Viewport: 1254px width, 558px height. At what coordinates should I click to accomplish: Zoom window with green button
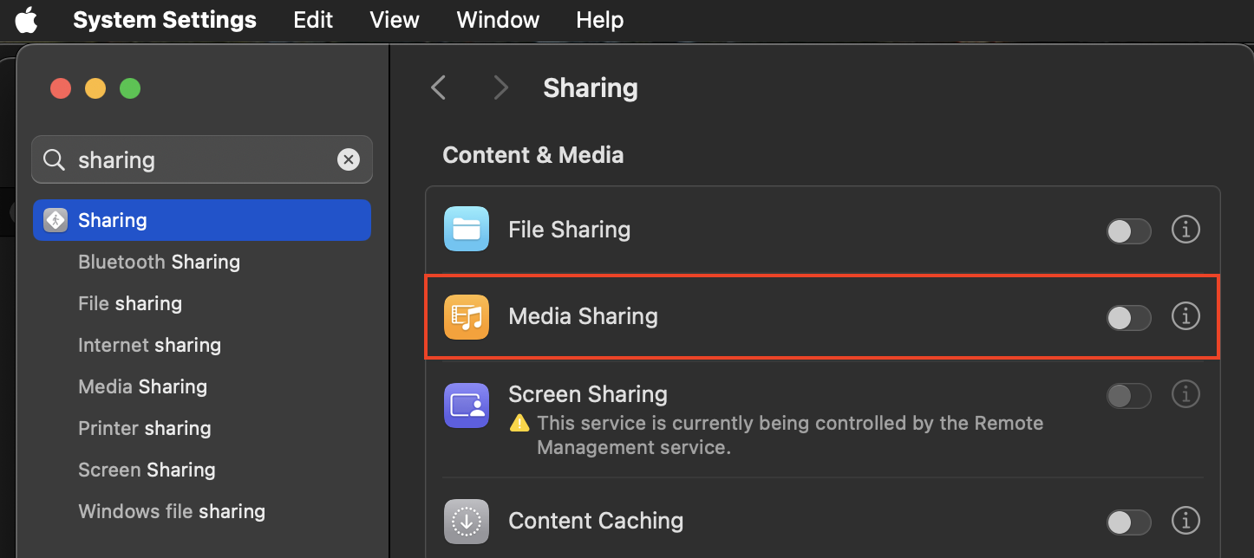(x=130, y=88)
